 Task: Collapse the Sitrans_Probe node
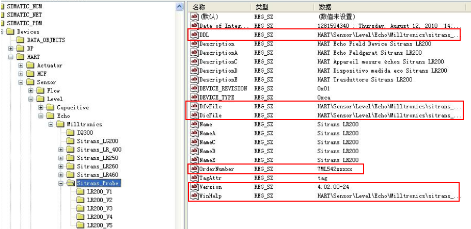[x=60, y=183]
